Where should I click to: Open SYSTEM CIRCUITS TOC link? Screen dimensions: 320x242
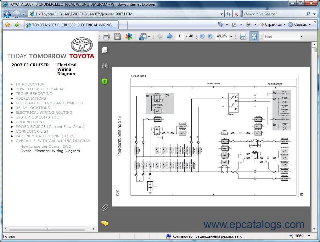click(37, 117)
